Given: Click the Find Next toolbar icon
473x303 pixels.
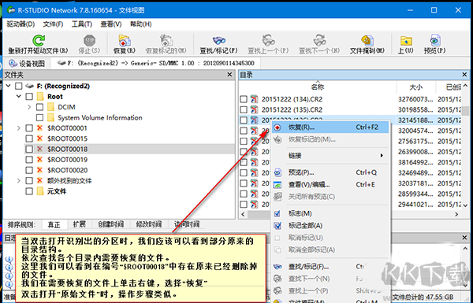Looking at the screenshot, I should pos(319,40).
